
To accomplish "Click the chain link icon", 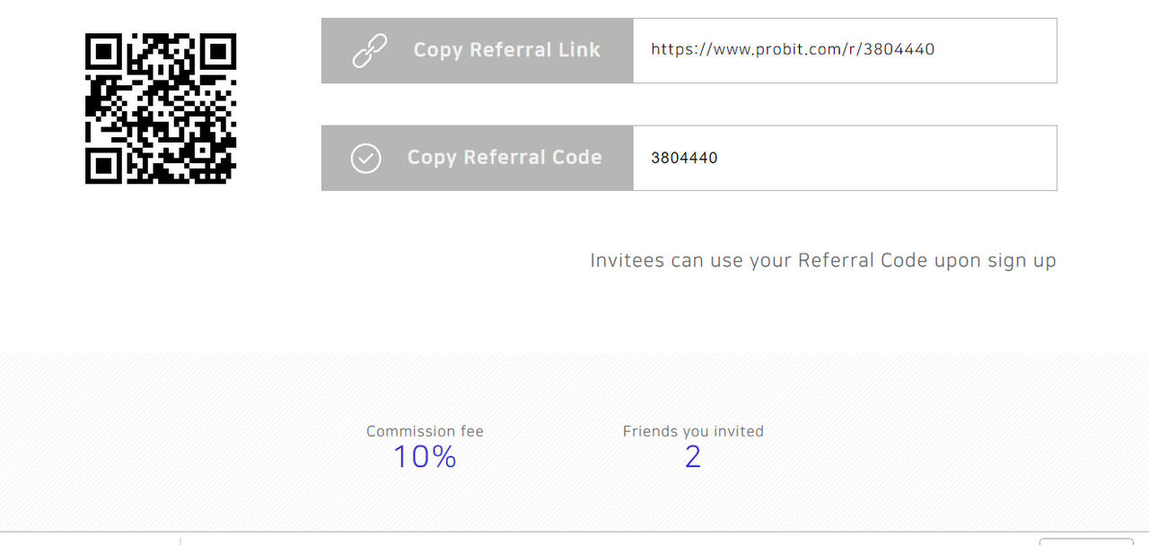I will [x=369, y=51].
